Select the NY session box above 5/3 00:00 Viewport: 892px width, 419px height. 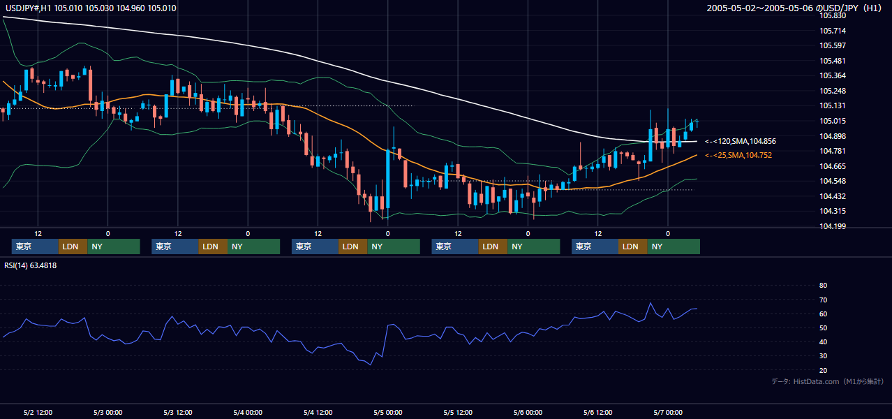[114, 247]
